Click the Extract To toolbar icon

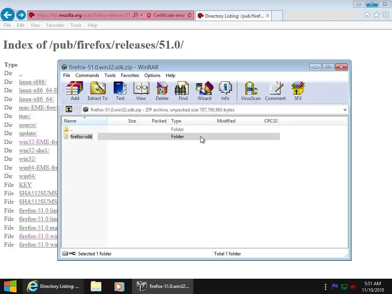pyautogui.click(x=98, y=91)
